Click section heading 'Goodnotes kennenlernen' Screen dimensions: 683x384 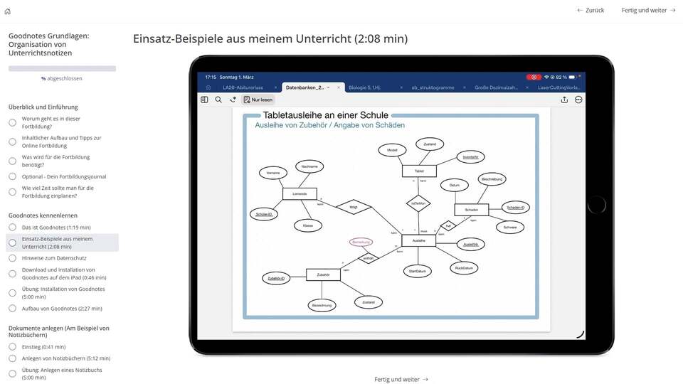point(43,215)
